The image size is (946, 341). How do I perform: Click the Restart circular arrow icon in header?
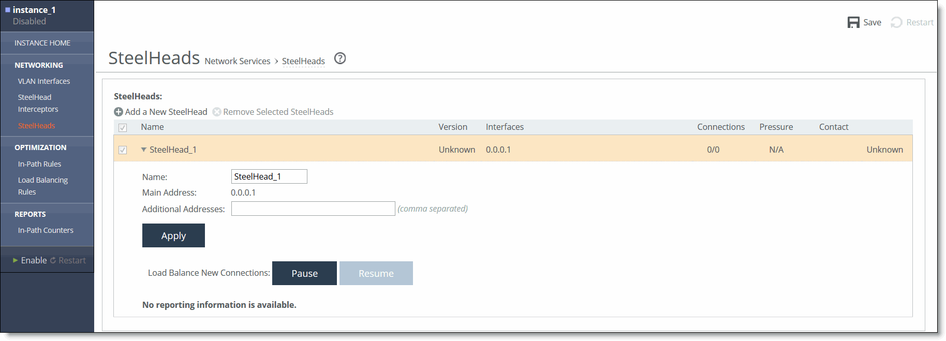point(896,22)
